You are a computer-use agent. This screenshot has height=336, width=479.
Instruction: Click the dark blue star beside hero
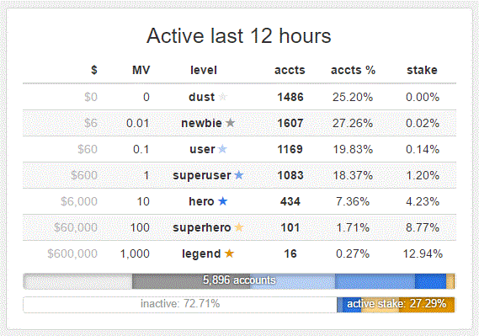[223, 201]
